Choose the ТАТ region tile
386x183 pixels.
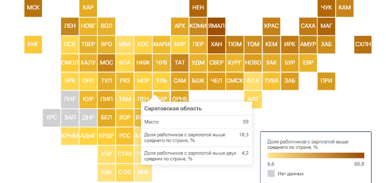[x=179, y=63]
